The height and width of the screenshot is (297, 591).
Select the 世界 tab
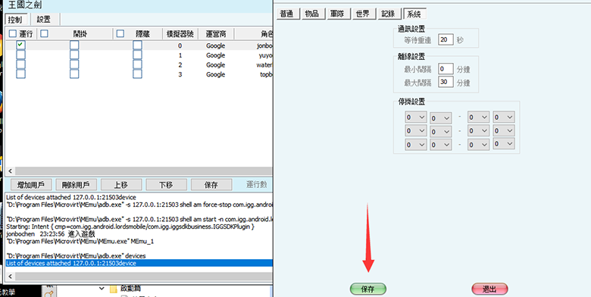[363, 14]
